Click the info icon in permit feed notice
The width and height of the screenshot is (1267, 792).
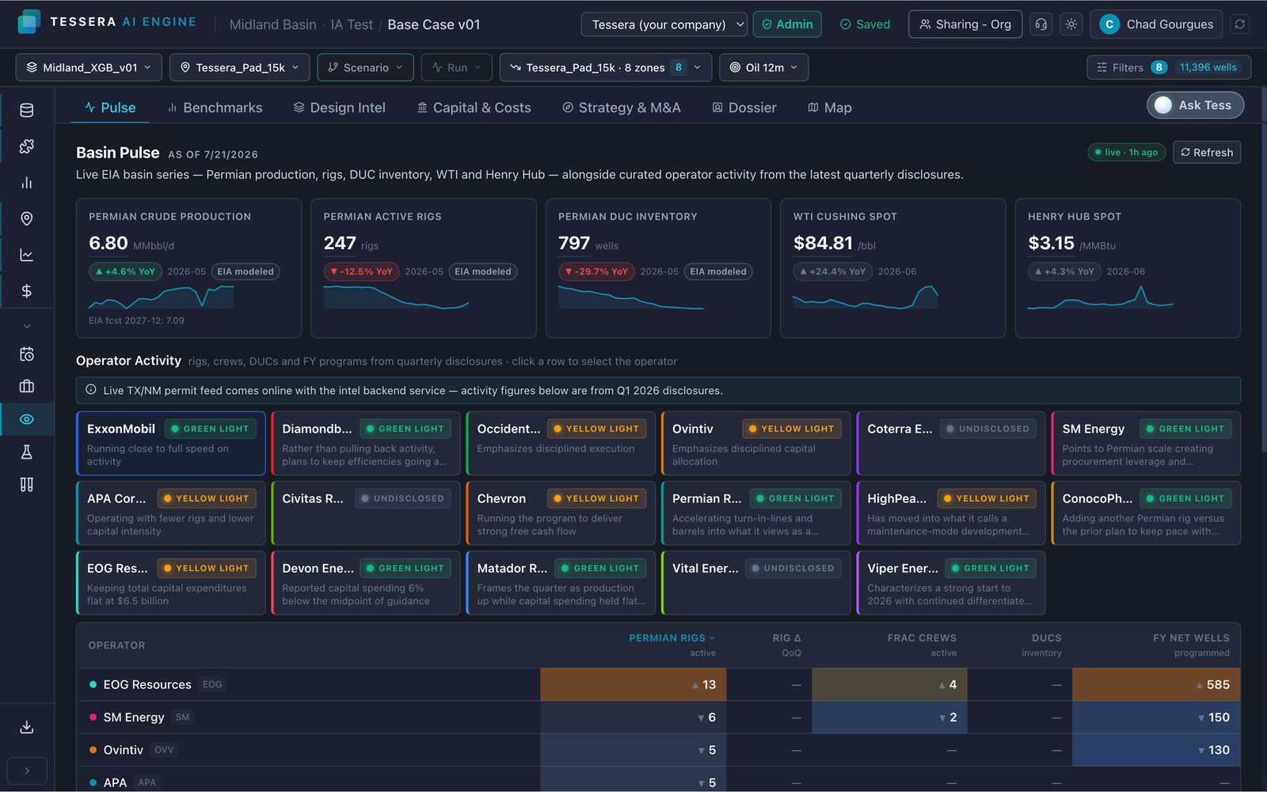(91, 390)
